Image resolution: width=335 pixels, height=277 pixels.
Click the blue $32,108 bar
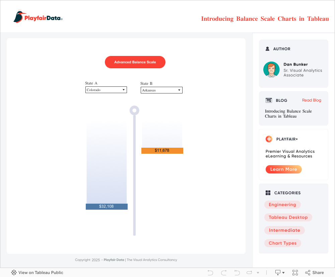(107, 207)
